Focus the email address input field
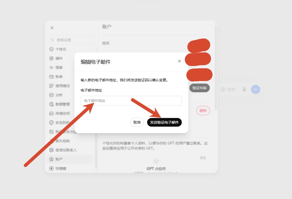Screen dimensions: 292x199 [131, 101]
